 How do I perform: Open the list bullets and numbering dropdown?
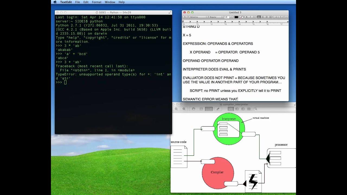[284, 17]
